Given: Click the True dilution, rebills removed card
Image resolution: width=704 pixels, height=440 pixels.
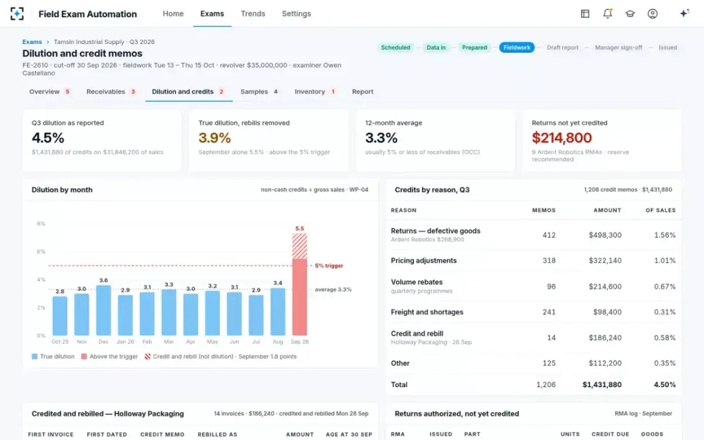Looking at the screenshot, I should [x=269, y=140].
